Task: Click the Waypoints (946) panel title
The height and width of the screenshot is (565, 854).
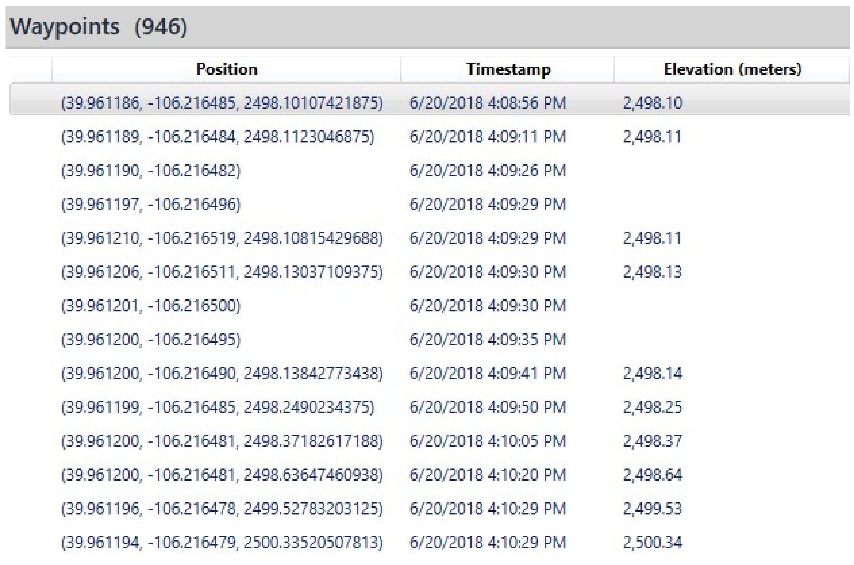Action: [98, 27]
